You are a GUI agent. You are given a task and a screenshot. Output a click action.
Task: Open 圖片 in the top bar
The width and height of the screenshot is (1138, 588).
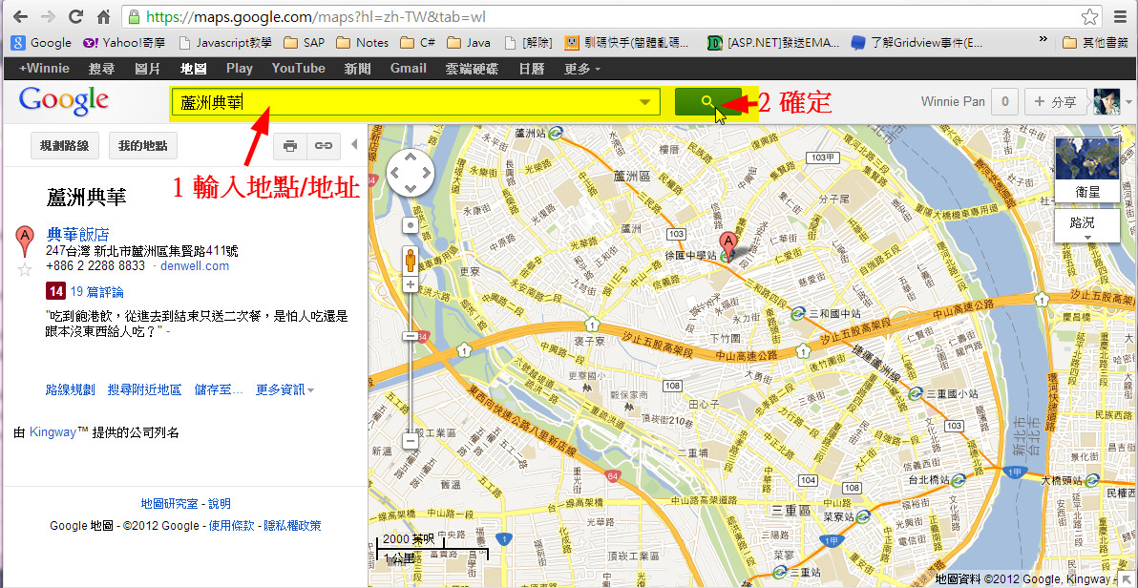pyautogui.click(x=147, y=68)
